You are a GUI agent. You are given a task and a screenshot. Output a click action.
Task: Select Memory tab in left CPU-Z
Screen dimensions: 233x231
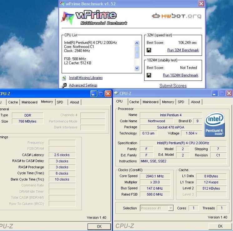point(47,102)
